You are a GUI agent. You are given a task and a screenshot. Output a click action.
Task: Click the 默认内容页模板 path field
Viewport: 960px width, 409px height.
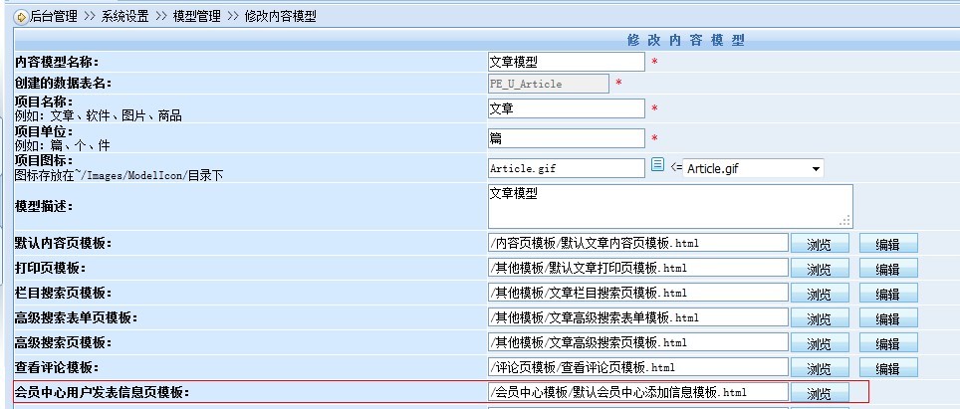[x=637, y=243]
